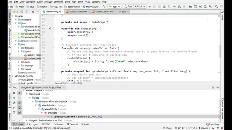Collapse the java folder in project tree
The width and height of the screenshot is (232, 130).
tap(16, 23)
